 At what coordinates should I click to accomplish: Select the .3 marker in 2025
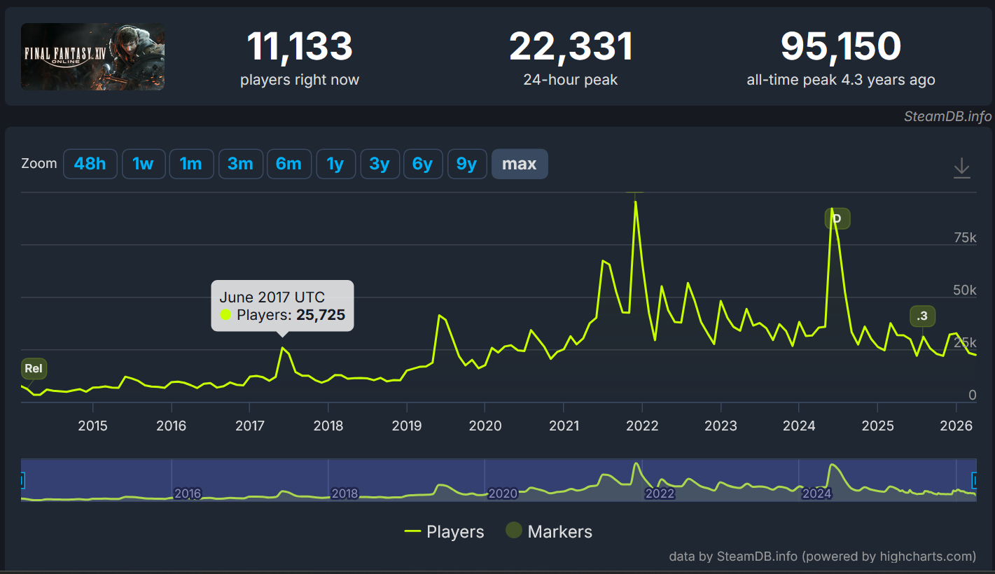pyautogui.click(x=922, y=316)
